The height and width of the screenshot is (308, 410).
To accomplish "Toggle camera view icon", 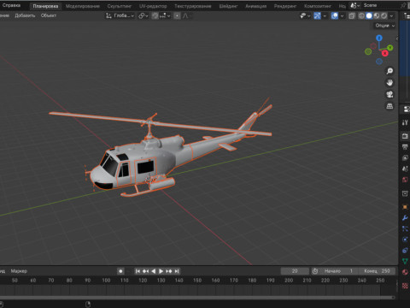I will pyautogui.click(x=389, y=94).
